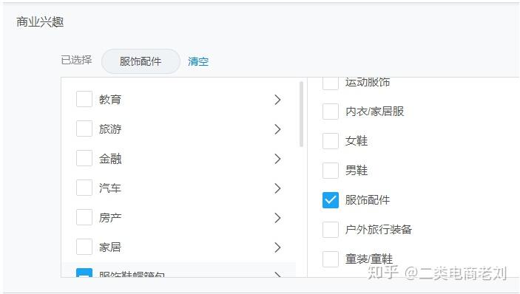Select the 教育 label text
The image size is (520, 294).
pyautogui.click(x=110, y=99)
